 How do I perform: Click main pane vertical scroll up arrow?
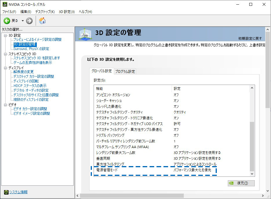[x=268, y=29]
